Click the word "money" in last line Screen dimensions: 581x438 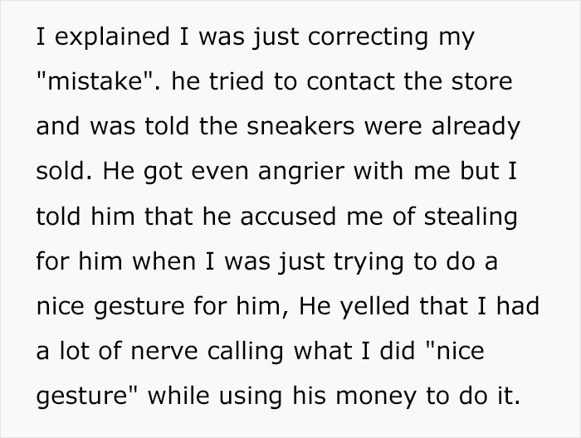coord(376,397)
